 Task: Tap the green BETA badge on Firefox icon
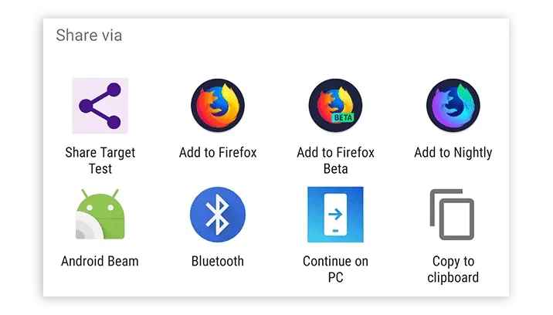[x=342, y=117]
